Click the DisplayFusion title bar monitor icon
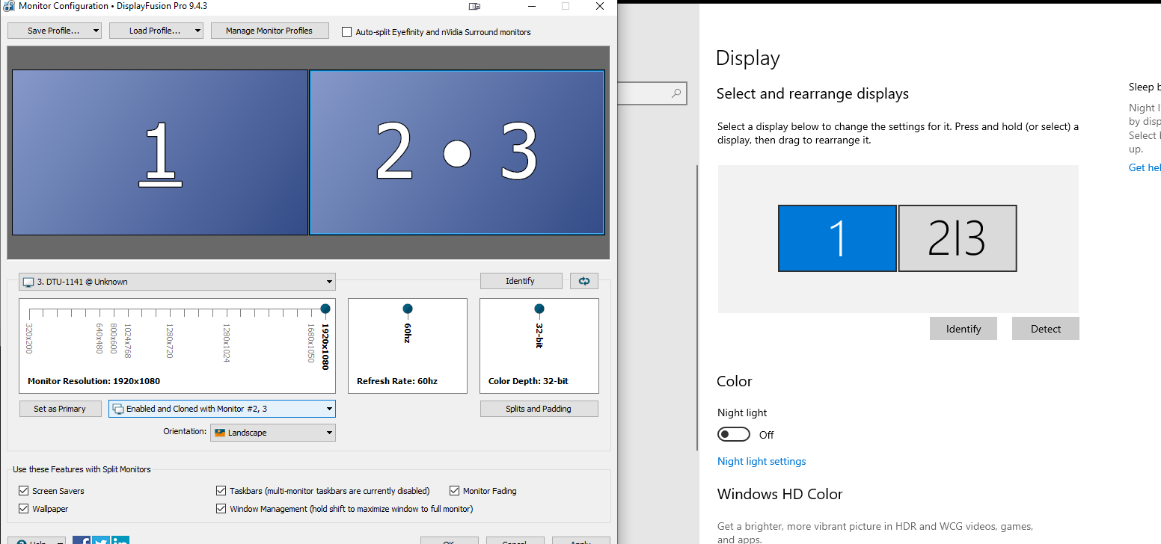This screenshot has height=544, width=1161. click(x=475, y=7)
